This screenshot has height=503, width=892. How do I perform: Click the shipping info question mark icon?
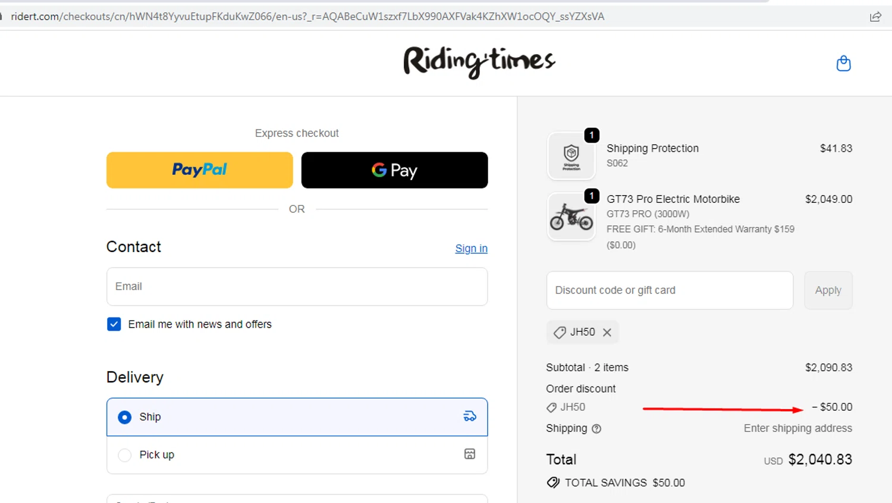pos(596,429)
